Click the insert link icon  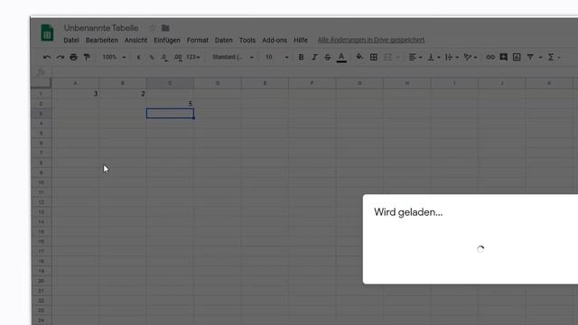[489, 57]
